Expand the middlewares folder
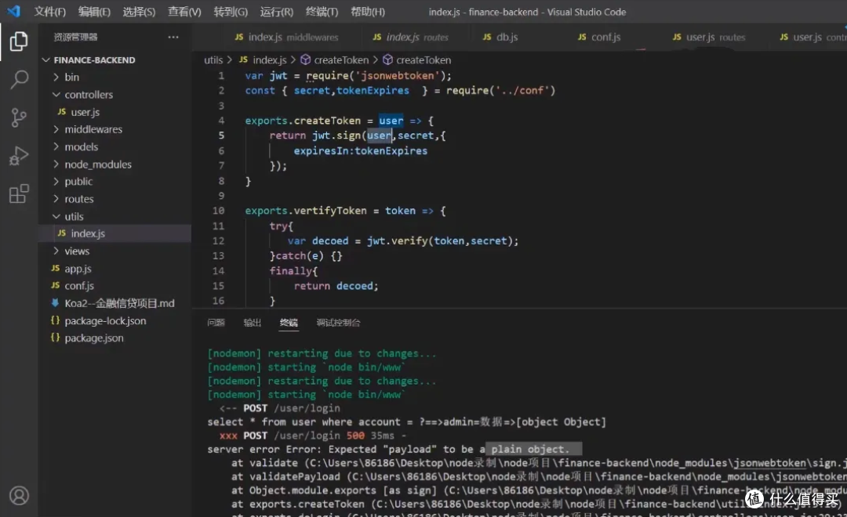 [56, 129]
